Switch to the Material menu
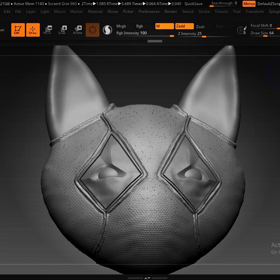 (x=95, y=11)
